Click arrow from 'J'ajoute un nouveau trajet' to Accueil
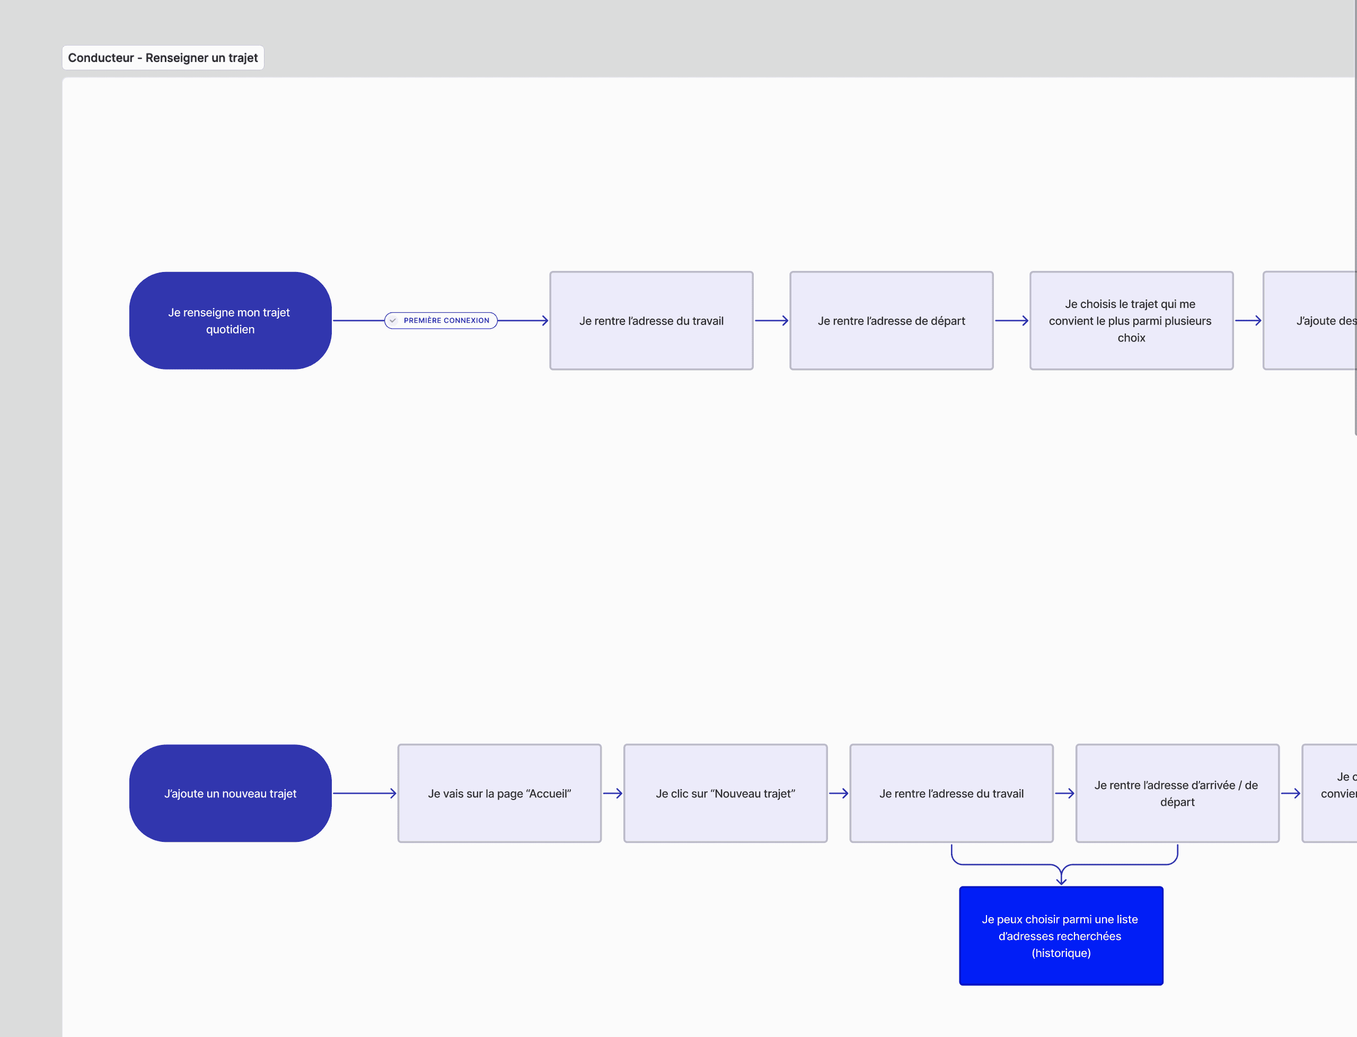 pos(364,793)
